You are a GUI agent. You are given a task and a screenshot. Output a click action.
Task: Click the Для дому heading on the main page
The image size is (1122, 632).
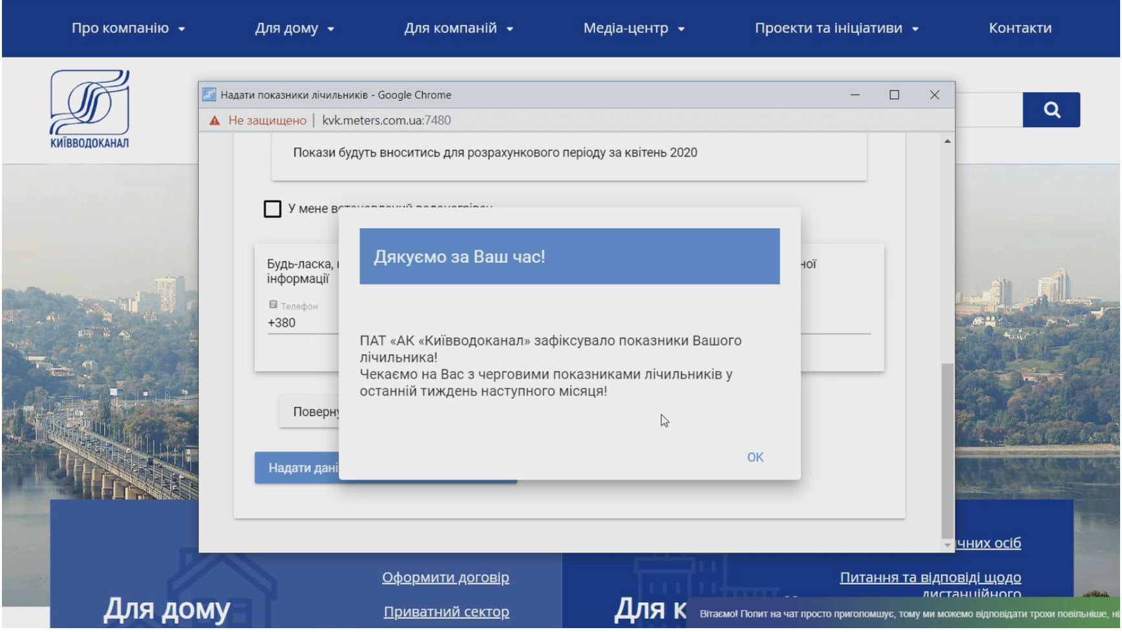pyautogui.click(x=167, y=609)
